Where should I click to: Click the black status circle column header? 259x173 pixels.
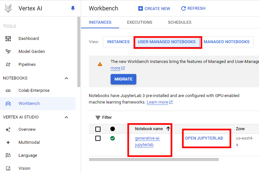[113, 129]
